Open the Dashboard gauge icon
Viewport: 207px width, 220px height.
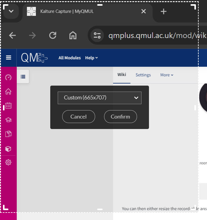8,78
